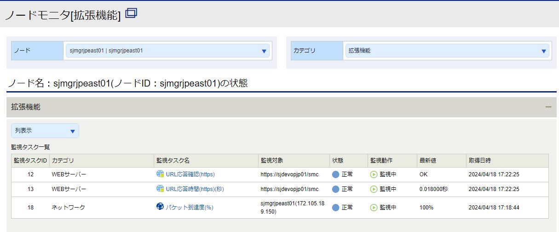Click task ID 18 cell
Image resolution: width=559 pixels, height=232 pixels.
point(30,208)
